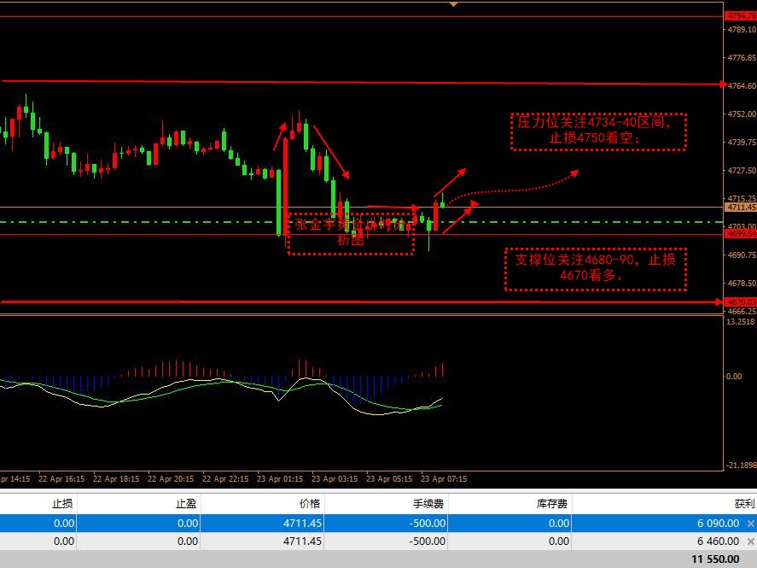Viewport: 757px width, 568px height.
Task: Select the 张金宇 analysis text label
Action: click(352, 233)
